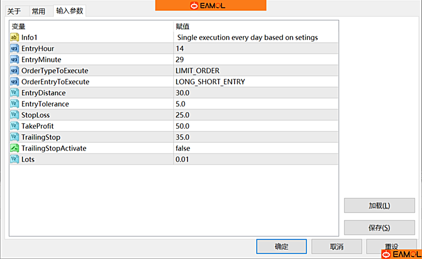422x259 pixels.
Task: Click the boolean icon beside TrailingStopActivate
Action: 14,148
